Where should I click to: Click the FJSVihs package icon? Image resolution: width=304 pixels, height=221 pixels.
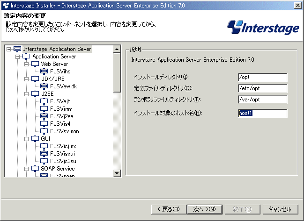coord(44,71)
